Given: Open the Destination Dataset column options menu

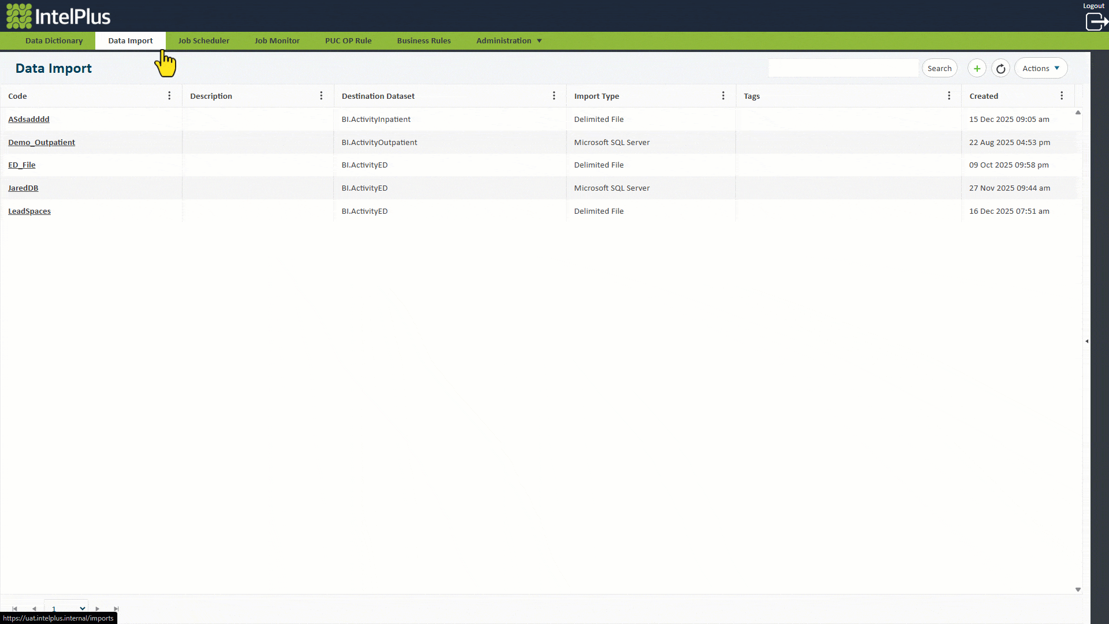Looking at the screenshot, I should [554, 96].
